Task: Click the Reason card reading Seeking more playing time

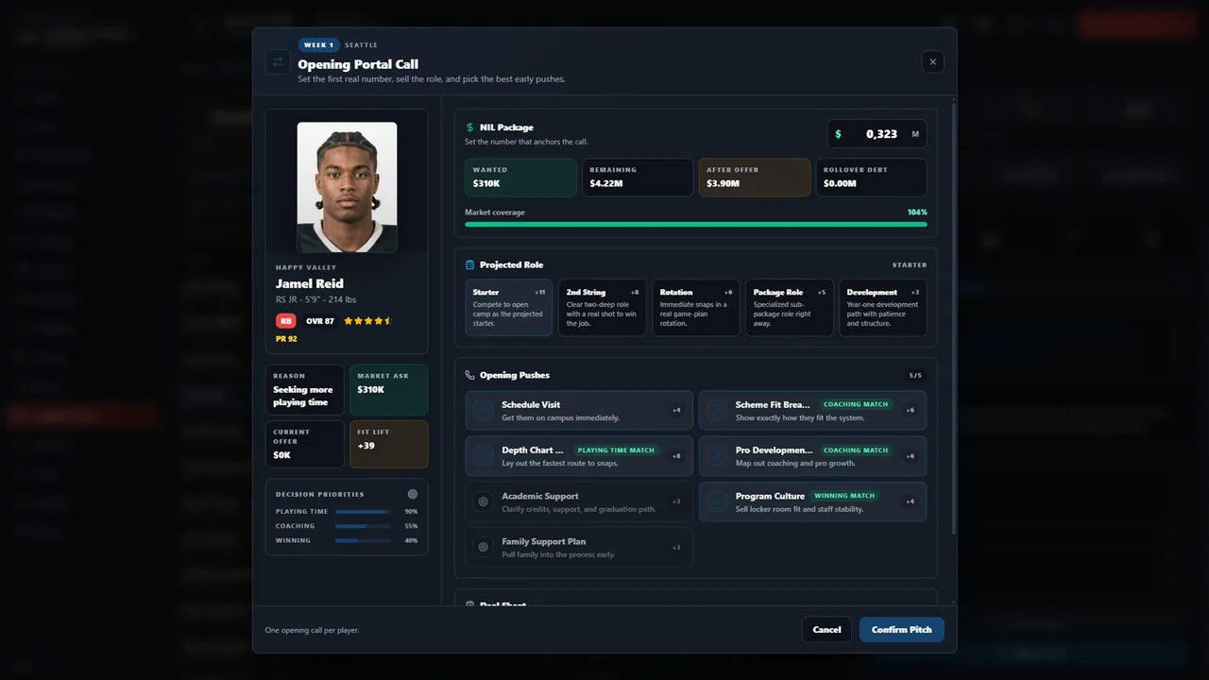Action: click(x=305, y=390)
